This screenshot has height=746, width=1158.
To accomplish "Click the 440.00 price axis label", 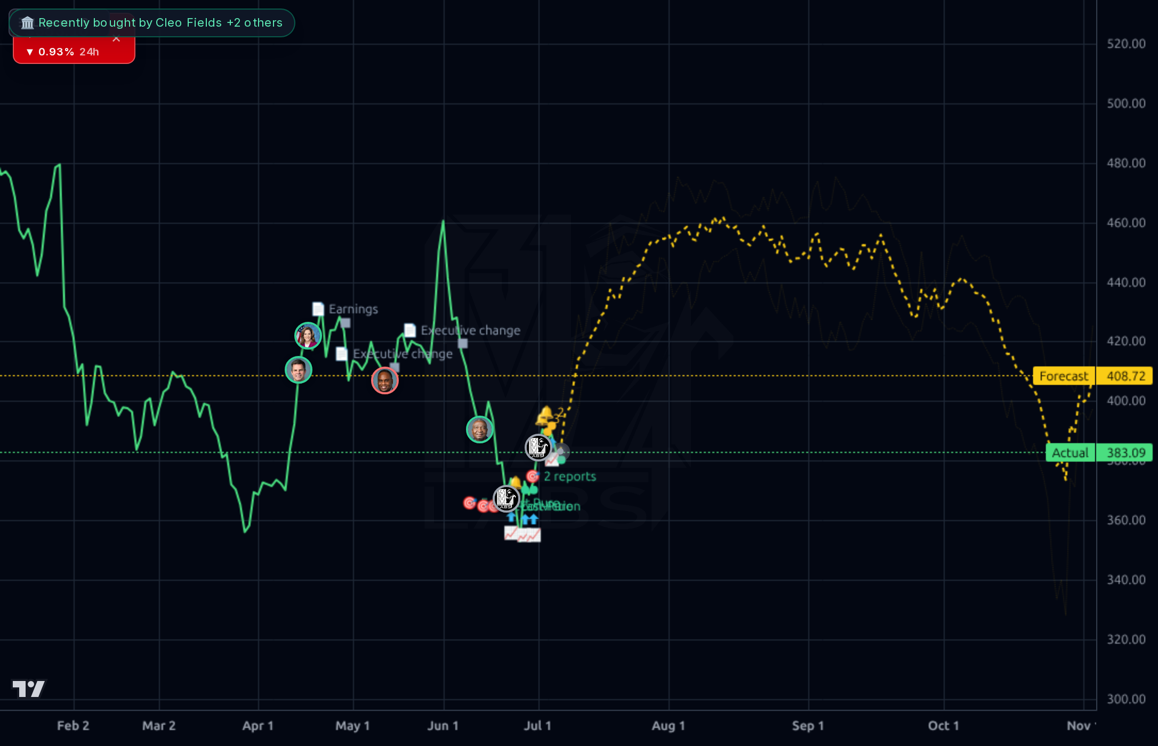I will [x=1126, y=282].
